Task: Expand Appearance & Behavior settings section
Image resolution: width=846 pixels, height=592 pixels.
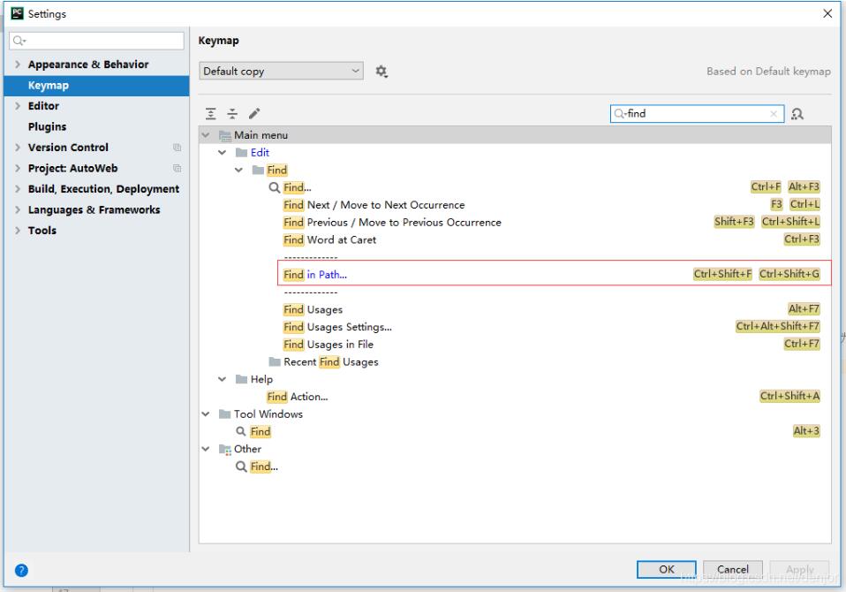Action: pos(18,65)
